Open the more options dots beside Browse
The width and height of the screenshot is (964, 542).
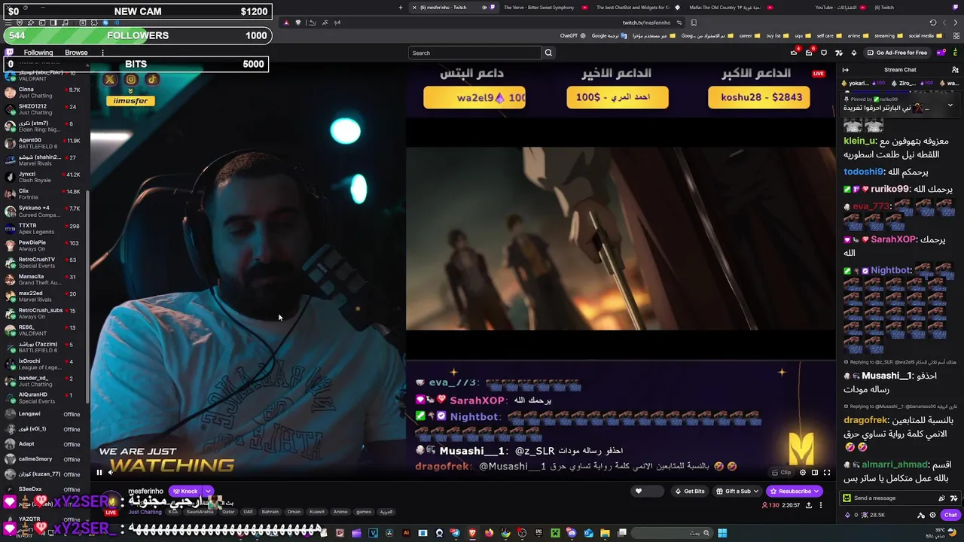[x=102, y=53]
